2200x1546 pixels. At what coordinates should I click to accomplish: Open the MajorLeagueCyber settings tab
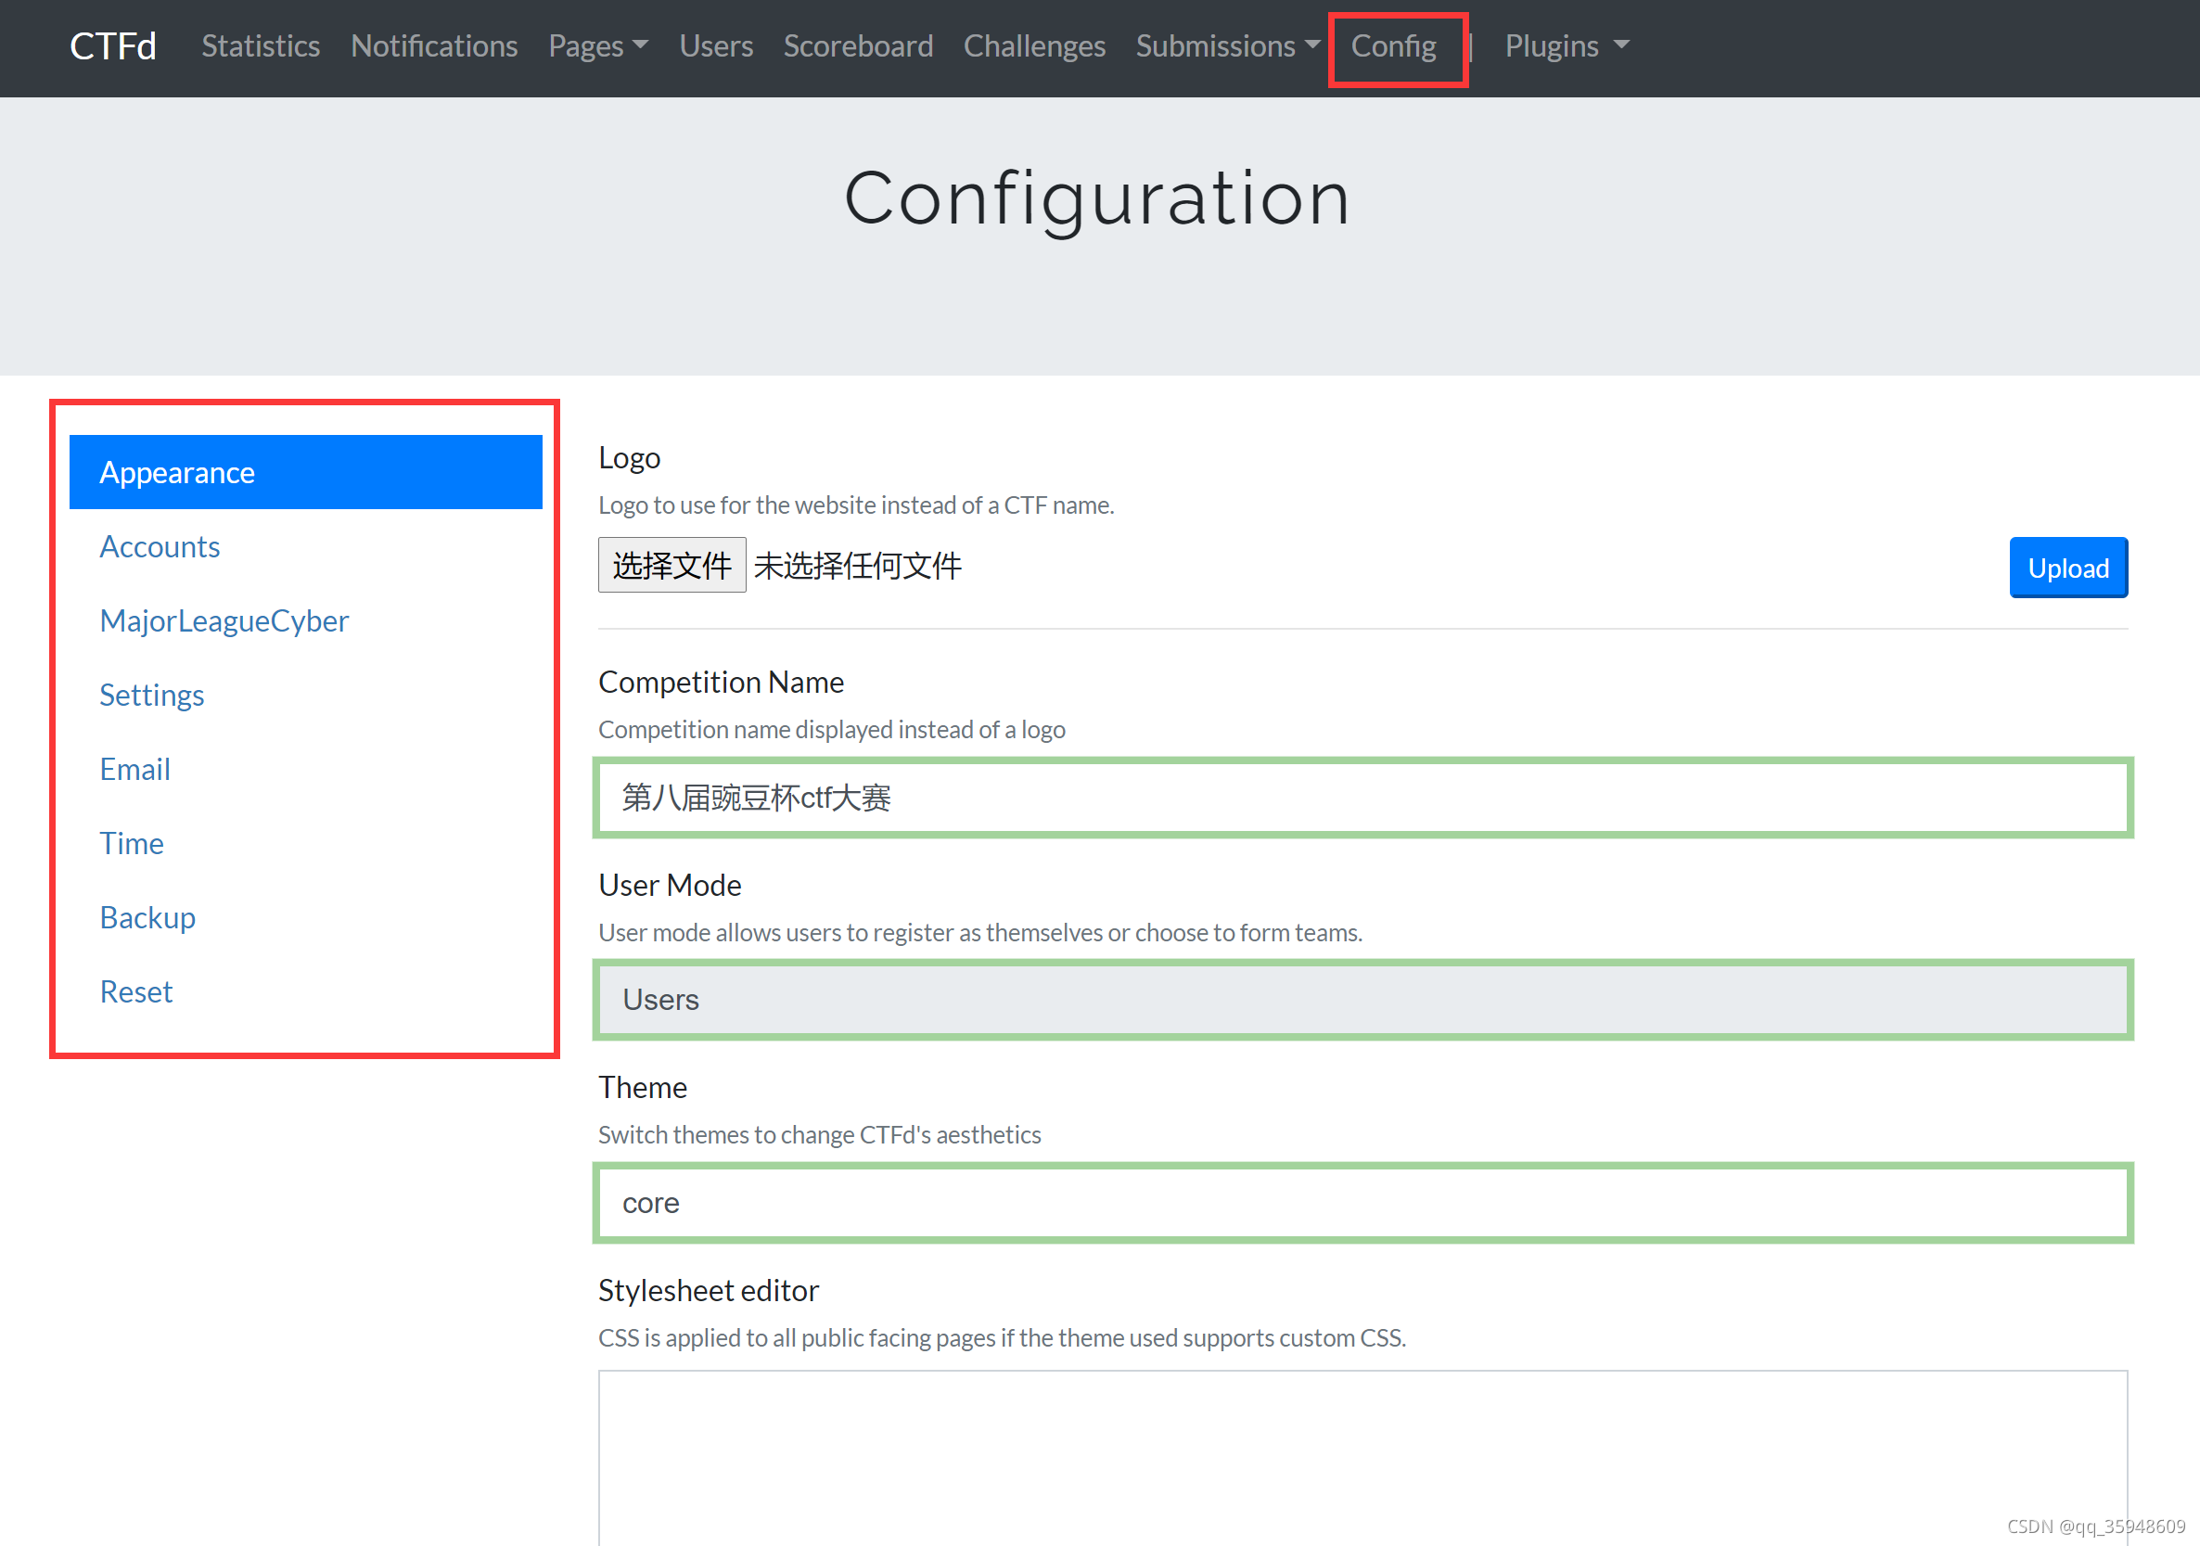point(224,620)
